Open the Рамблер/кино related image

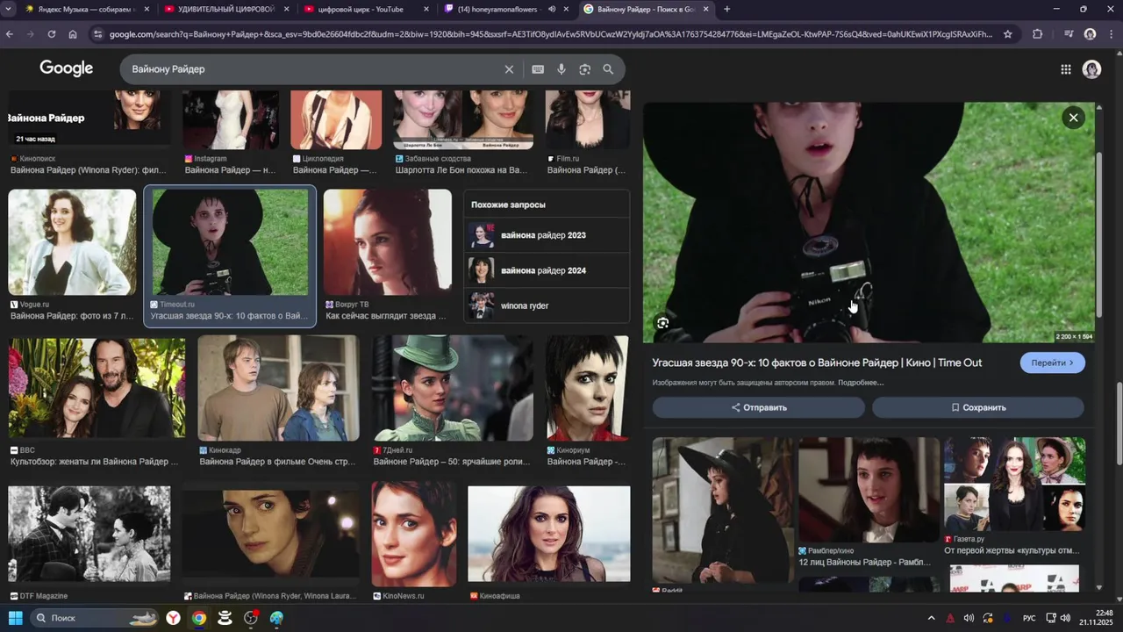869,490
